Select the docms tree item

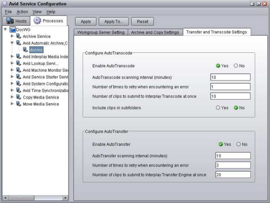(36, 50)
